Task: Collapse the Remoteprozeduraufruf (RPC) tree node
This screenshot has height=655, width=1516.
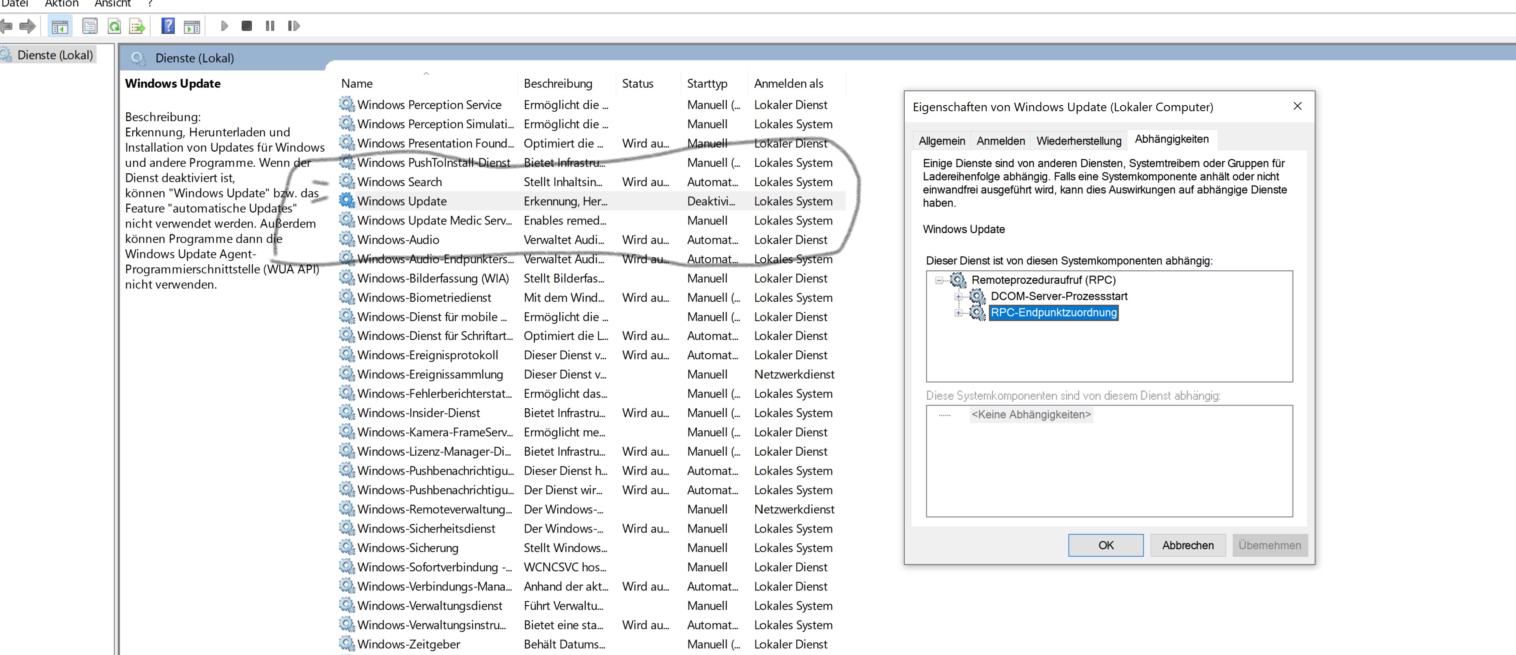Action: pyautogui.click(x=939, y=280)
